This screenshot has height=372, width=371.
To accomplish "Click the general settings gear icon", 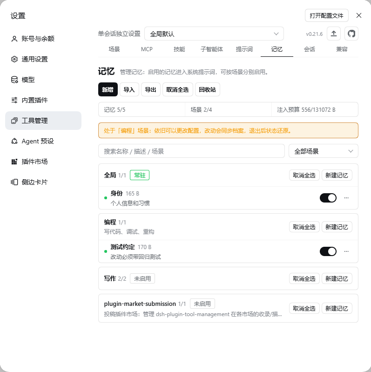I will 14,59.
